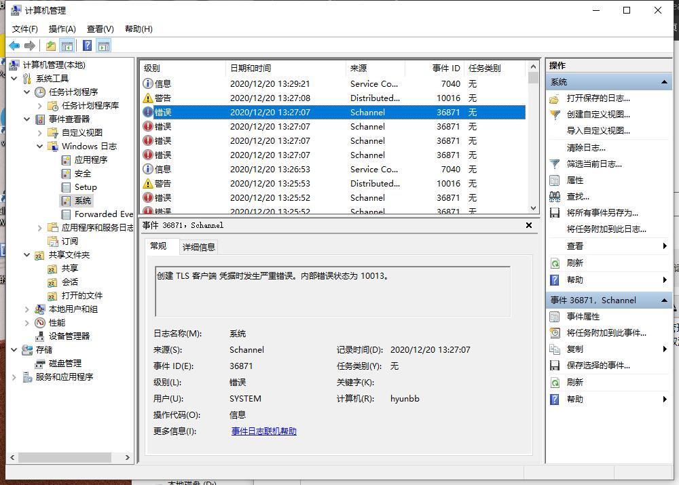679x485 pixels.
Task: Collapse the Windows 日志 tree node
Action: (40, 147)
